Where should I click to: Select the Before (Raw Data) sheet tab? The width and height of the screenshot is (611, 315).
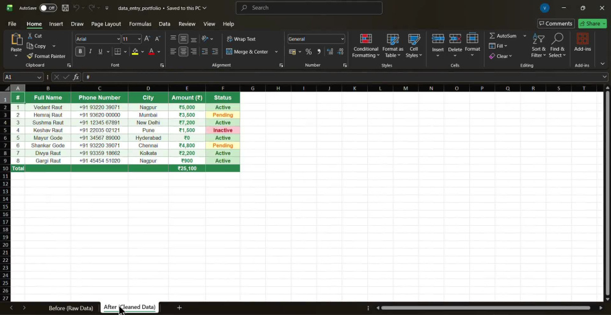(x=71, y=308)
